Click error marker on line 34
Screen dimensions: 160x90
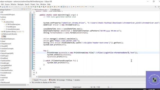coord(33,53)
